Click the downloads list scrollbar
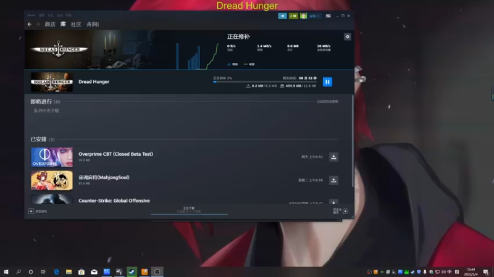494x277 pixels. 352,142
